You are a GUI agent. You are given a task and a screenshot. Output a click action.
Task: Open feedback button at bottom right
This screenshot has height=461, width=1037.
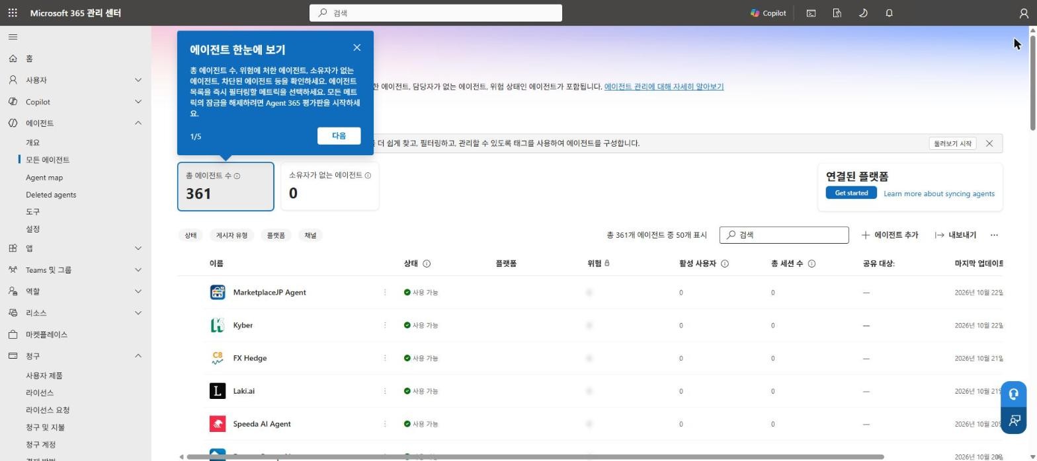click(1014, 421)
